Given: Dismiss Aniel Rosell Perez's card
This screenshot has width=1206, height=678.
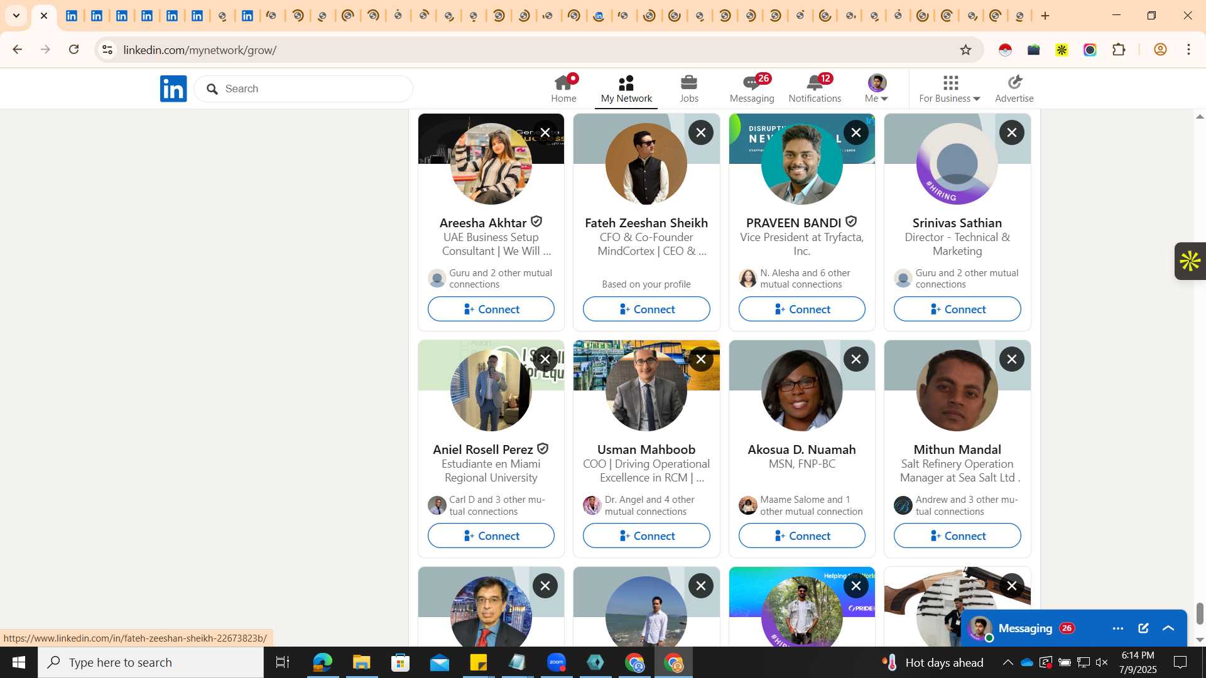Looking at the screenshot, I should pos(545,359).
